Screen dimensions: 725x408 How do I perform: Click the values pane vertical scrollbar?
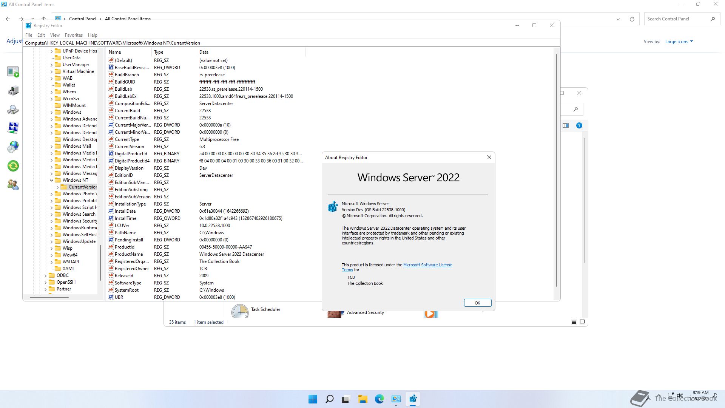[x=556, y=170]
